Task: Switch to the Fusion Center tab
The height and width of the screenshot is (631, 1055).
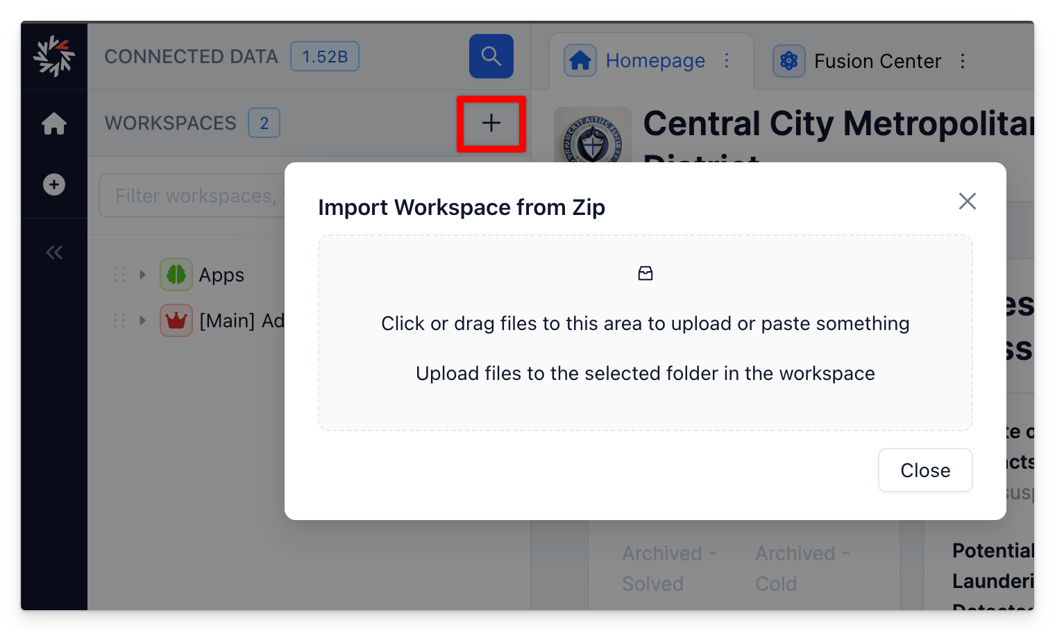Action: pos(877,61)
